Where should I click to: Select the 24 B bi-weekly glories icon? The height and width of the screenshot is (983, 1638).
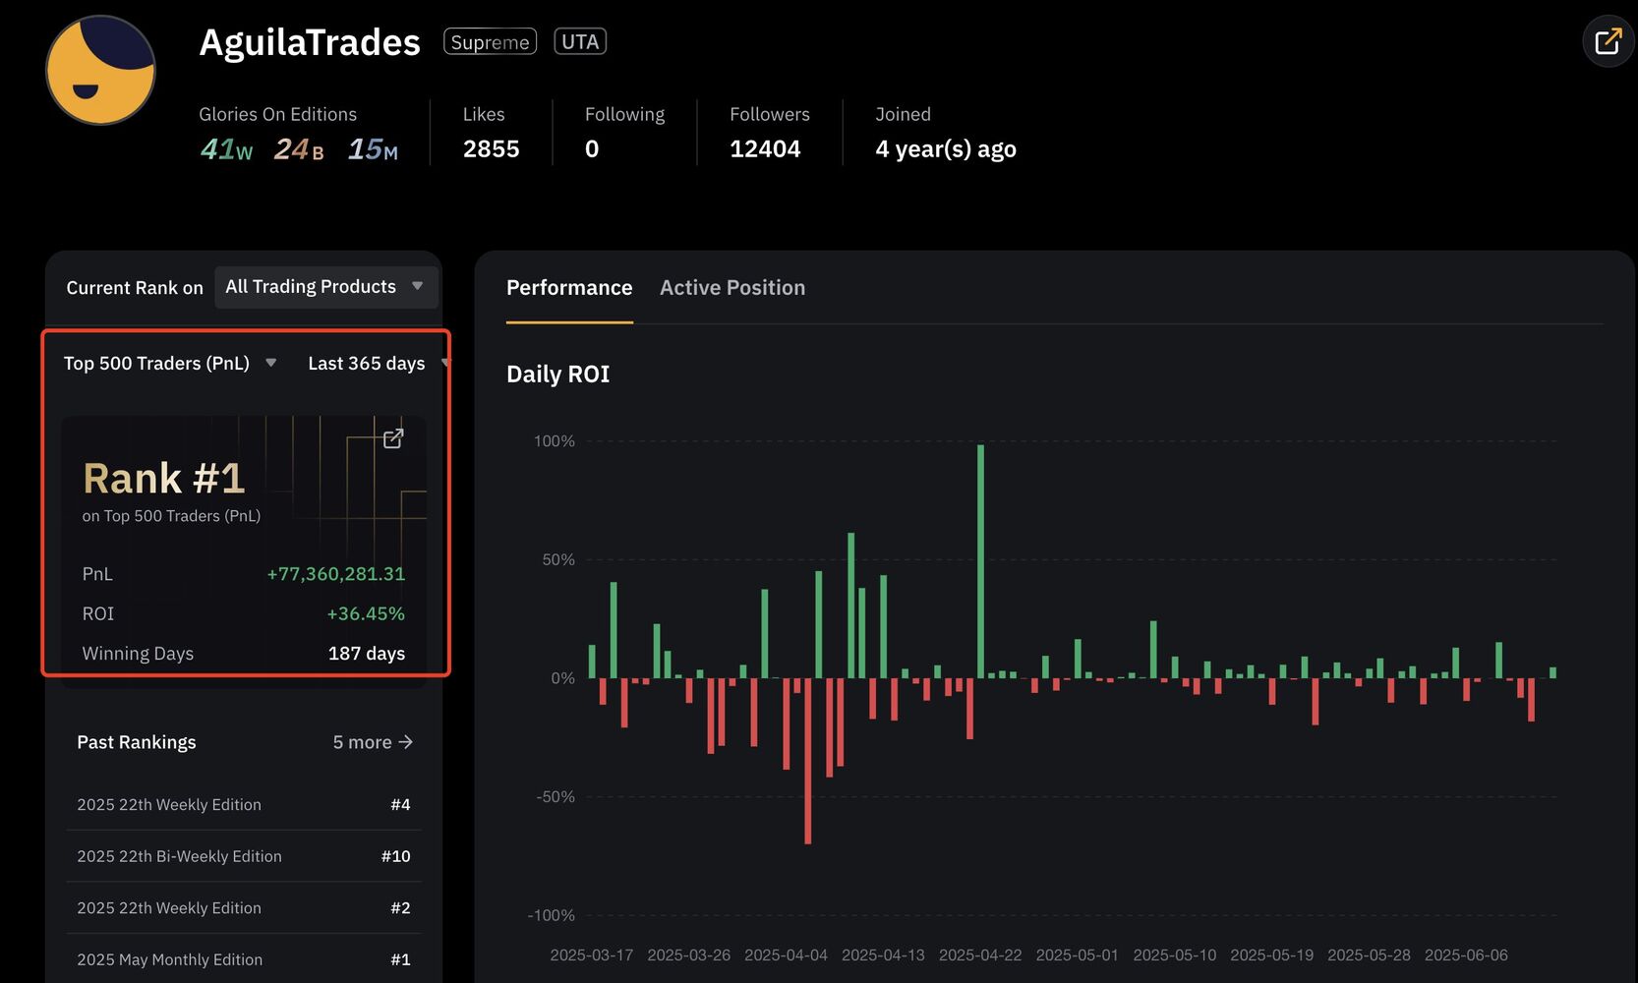tap(298, 149)
